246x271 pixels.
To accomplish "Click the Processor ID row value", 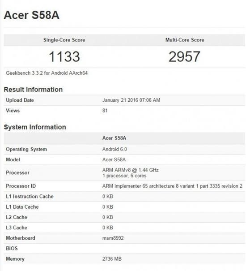I will point(172,186).
